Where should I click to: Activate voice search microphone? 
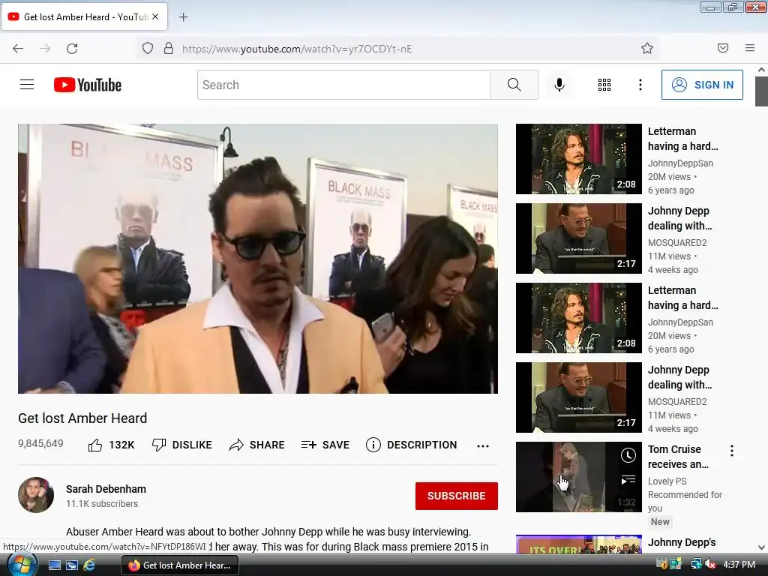[x=559, y=85]
